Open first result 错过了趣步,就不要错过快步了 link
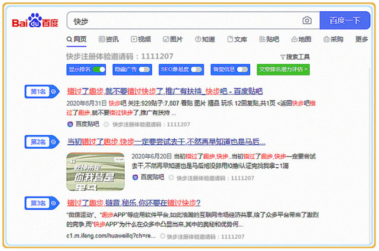This screenshot has height=251, width=379. coord(165,91)
